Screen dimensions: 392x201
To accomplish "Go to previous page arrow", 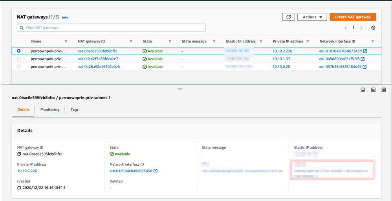I will coord(346,28).
